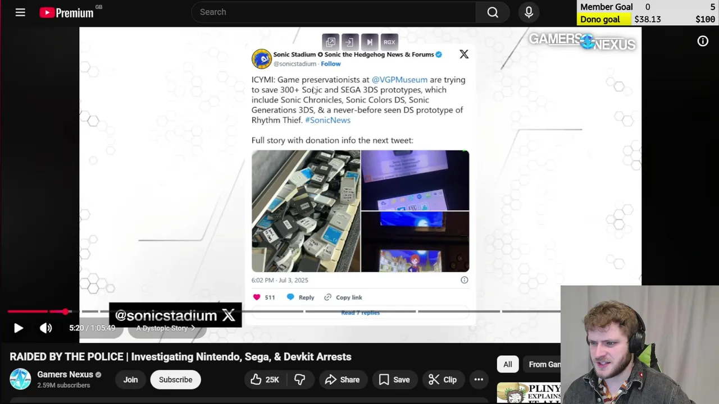Click the RGX overlay button

coord(389,42)
